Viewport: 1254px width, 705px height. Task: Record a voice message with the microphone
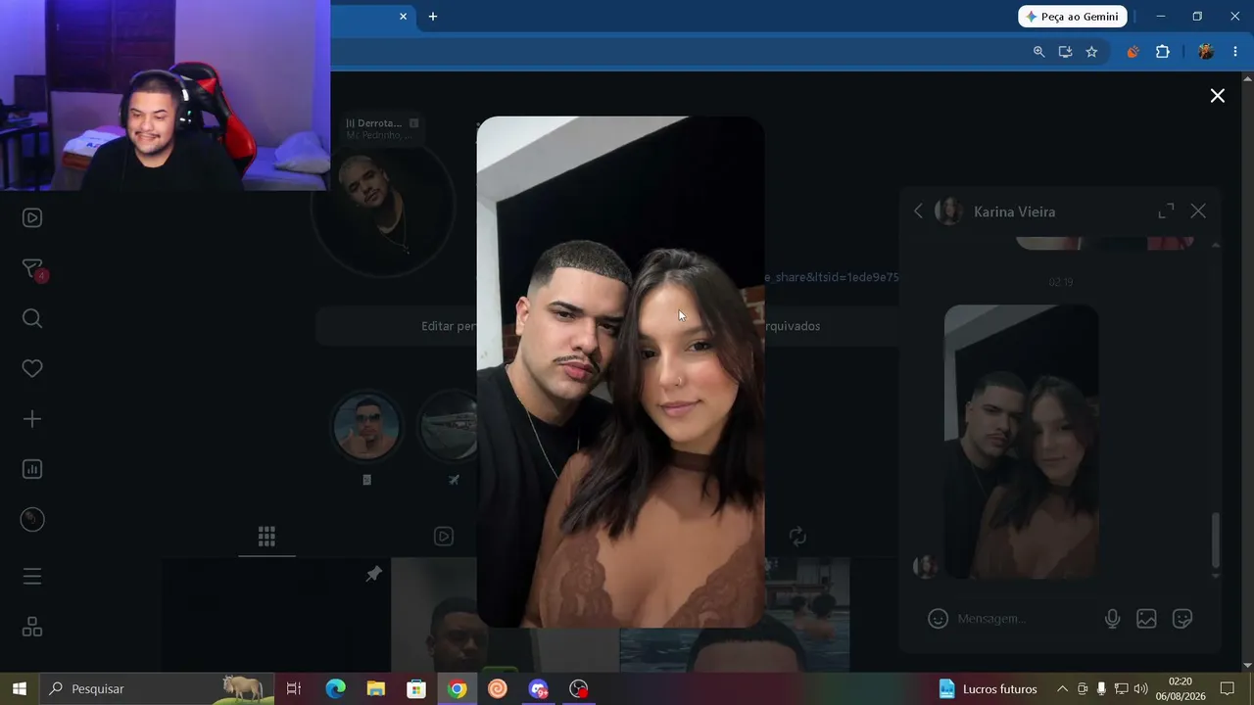pyautogui.click(x=1112, y=619)
